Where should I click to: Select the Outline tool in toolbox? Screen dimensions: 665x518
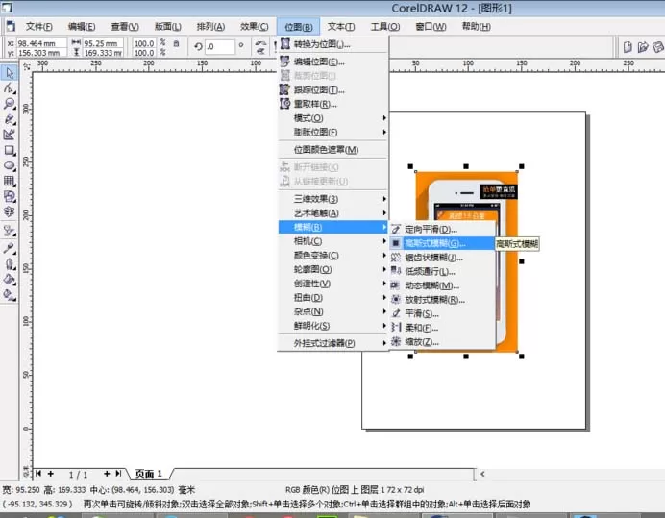click(10, 263)
